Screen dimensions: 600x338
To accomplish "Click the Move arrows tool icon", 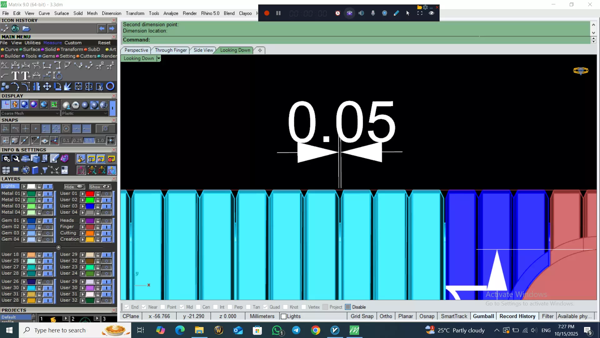I will (x=47, y=86).
